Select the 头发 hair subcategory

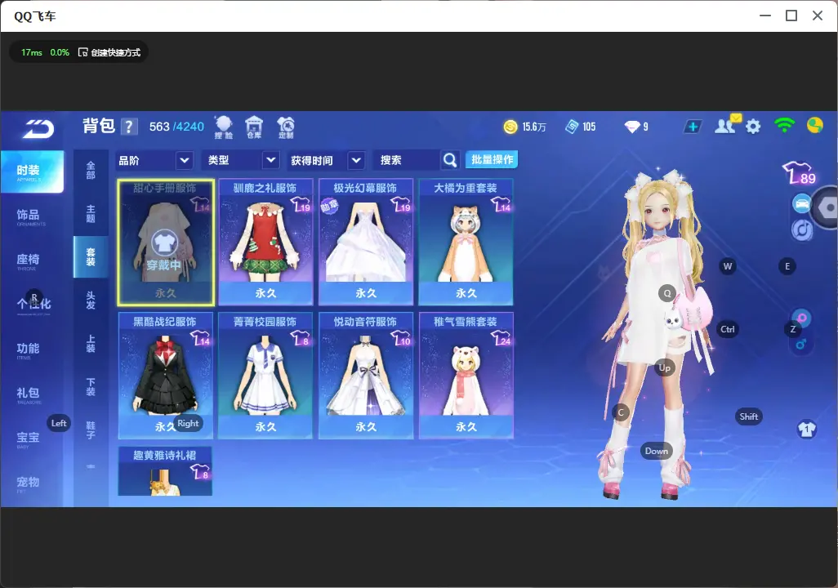(91, 301)
